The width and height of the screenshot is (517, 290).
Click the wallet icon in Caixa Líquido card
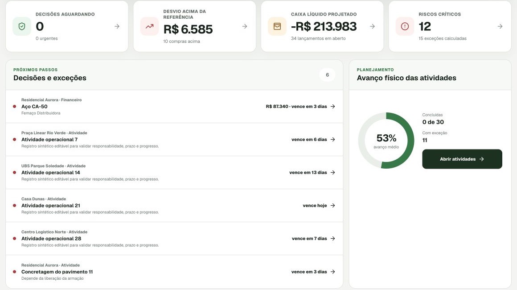pos(277,26)
